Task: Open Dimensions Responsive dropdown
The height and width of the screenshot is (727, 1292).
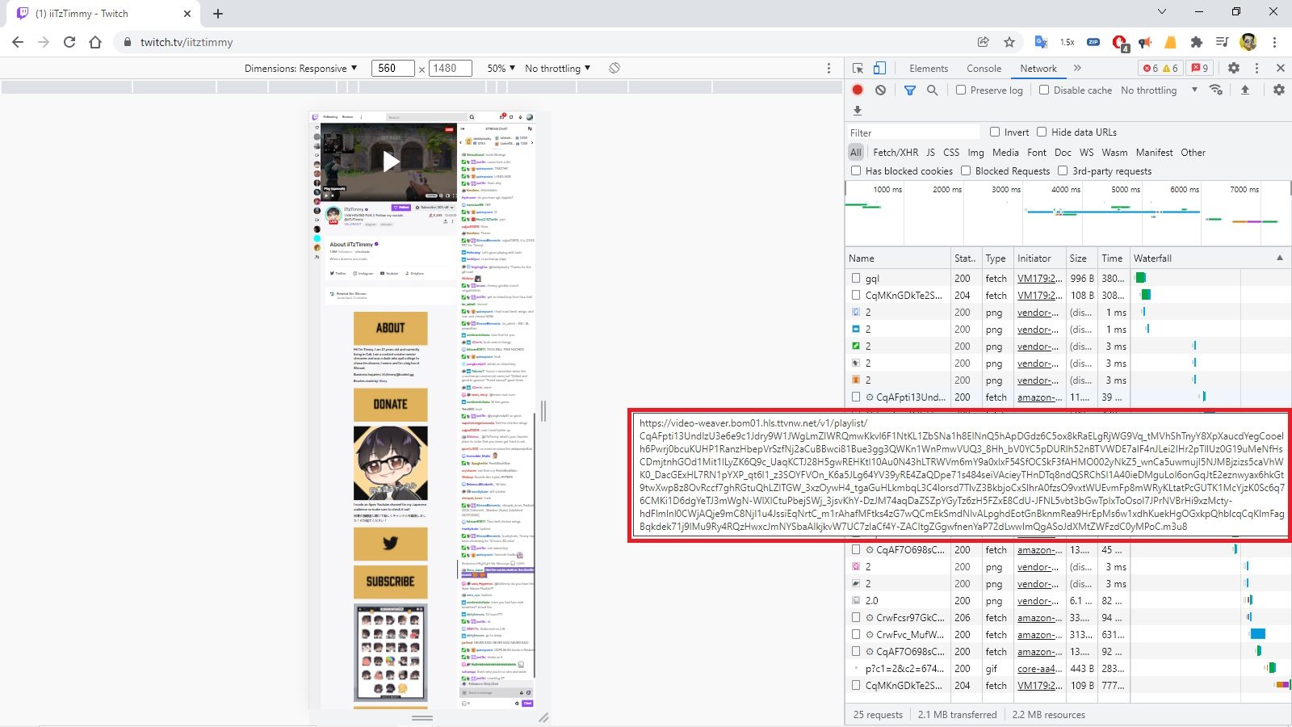Action: [x=300, y=69]
